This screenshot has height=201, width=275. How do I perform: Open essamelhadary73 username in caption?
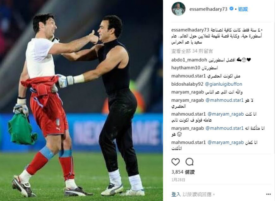click(x=190, y=30)
